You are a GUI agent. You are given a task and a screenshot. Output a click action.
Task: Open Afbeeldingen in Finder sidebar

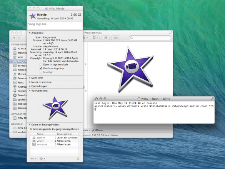[20, 70]
